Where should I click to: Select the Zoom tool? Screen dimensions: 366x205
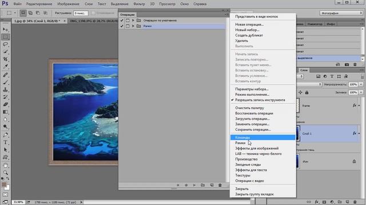click(5, 173)
